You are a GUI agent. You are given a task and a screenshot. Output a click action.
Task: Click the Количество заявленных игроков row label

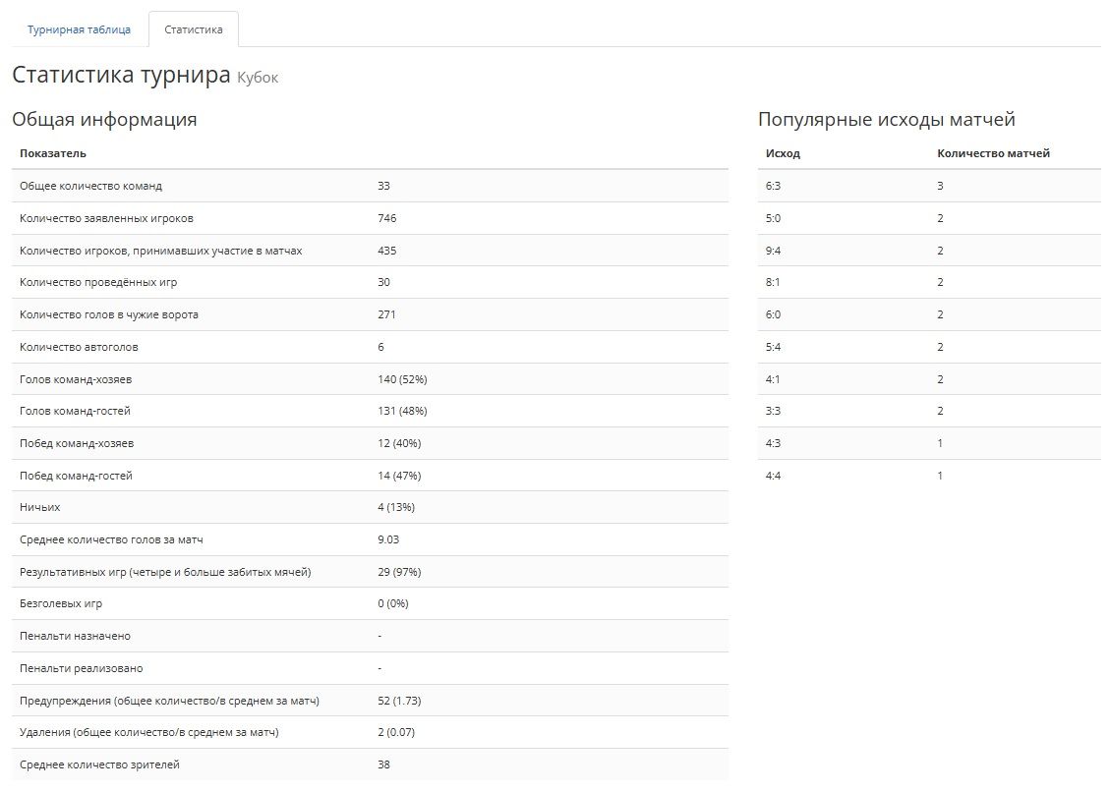click(x=99, y=218)
